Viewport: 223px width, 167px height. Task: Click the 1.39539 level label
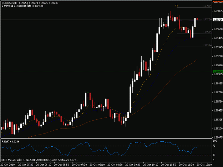pos(207,32)
